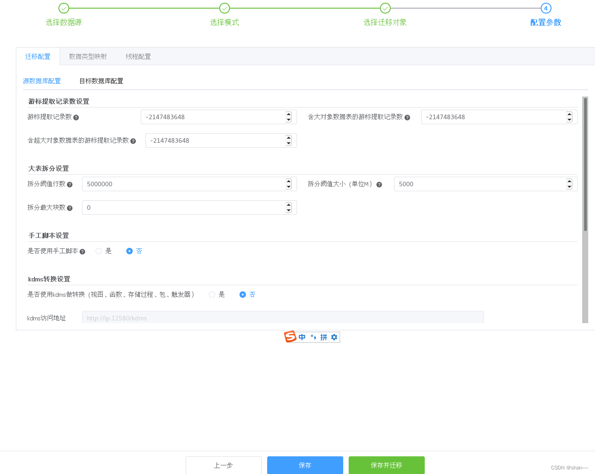This screenshot has width=595, height=474.
Task: Click the green 保存并迁移 button
Action: pyautogui.click(x=387, y=465)
